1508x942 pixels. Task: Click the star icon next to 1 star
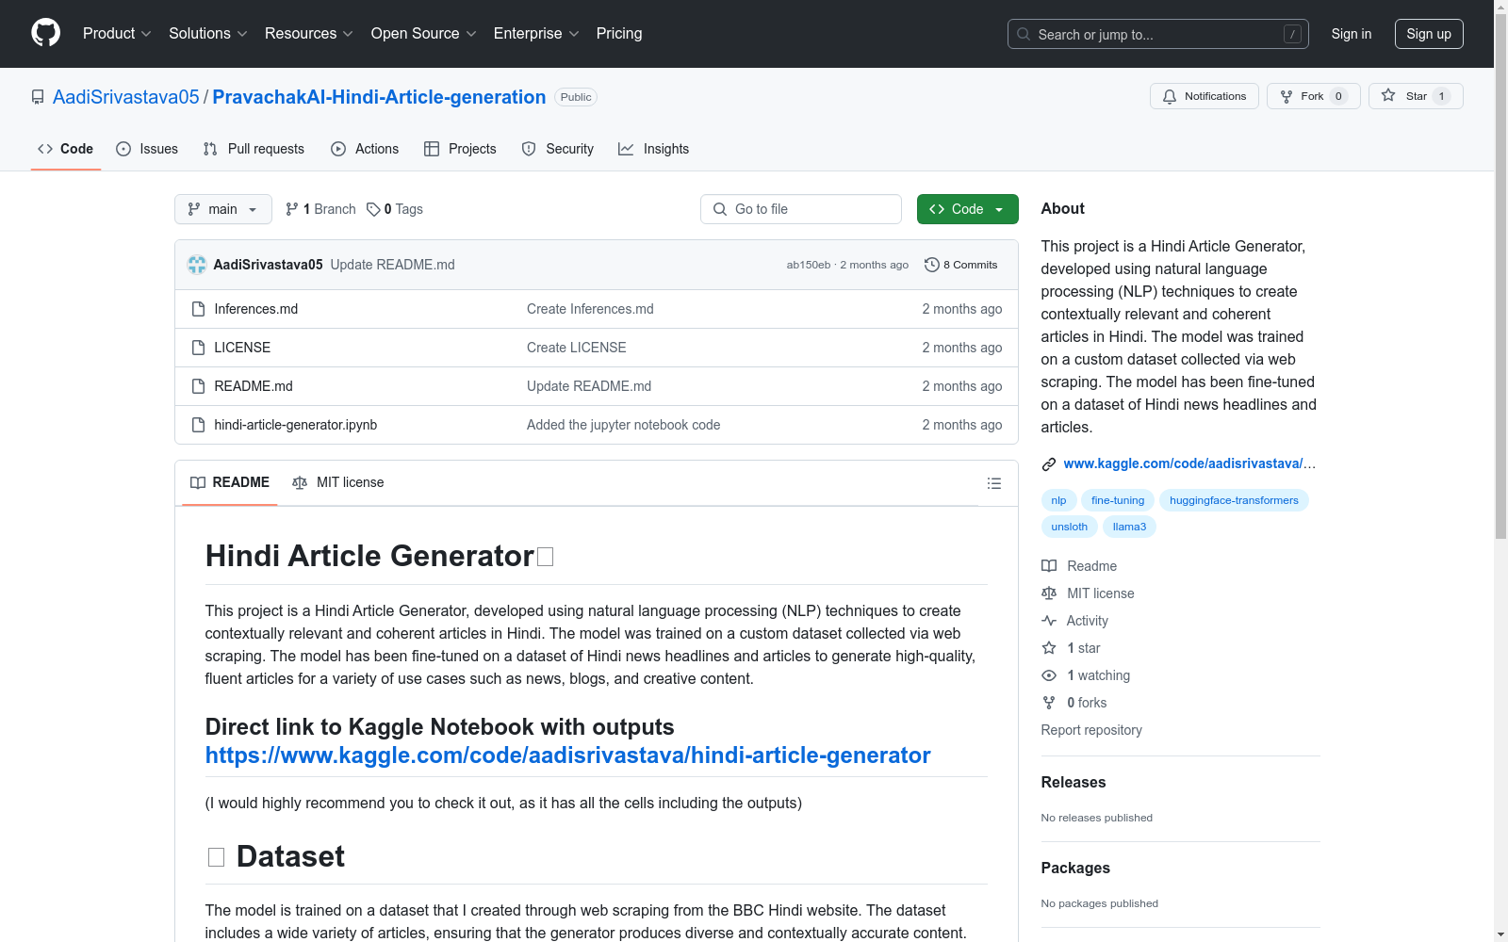[1049, 648]
